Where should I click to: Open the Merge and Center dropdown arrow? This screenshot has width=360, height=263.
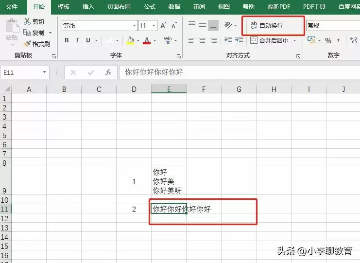coord(294,41)
